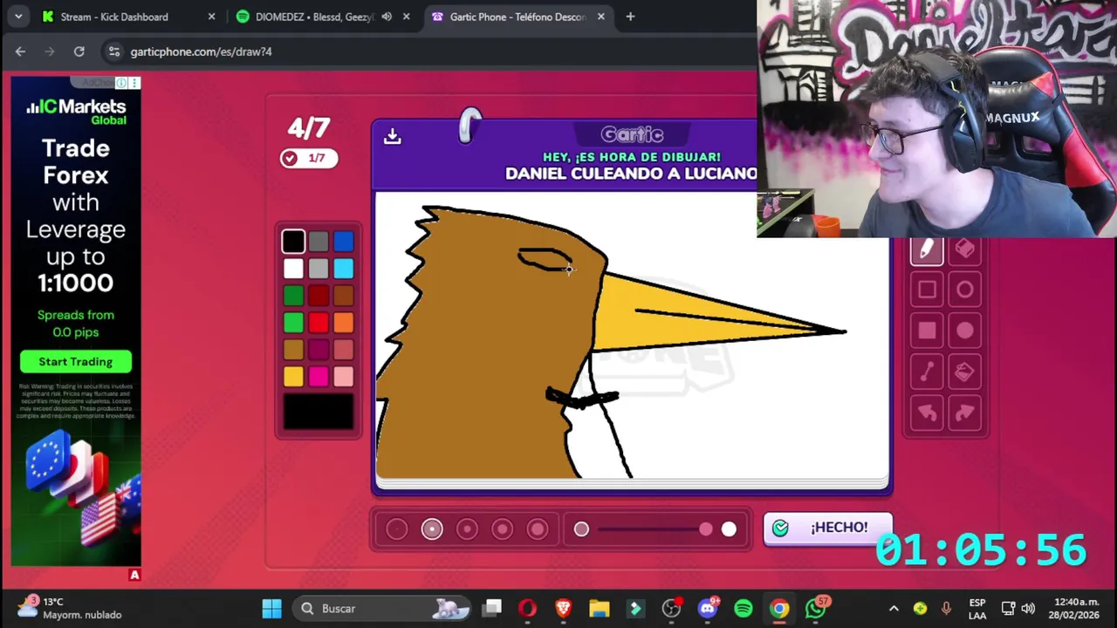Select the fourth brush size

click(x=502, y=529)
